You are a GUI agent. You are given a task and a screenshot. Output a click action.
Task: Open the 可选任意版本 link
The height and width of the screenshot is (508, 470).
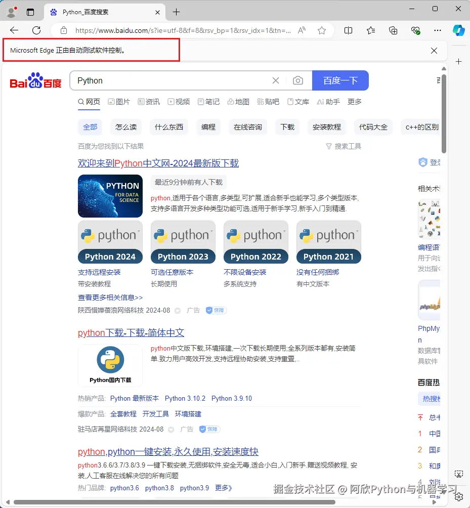(172, 272)
